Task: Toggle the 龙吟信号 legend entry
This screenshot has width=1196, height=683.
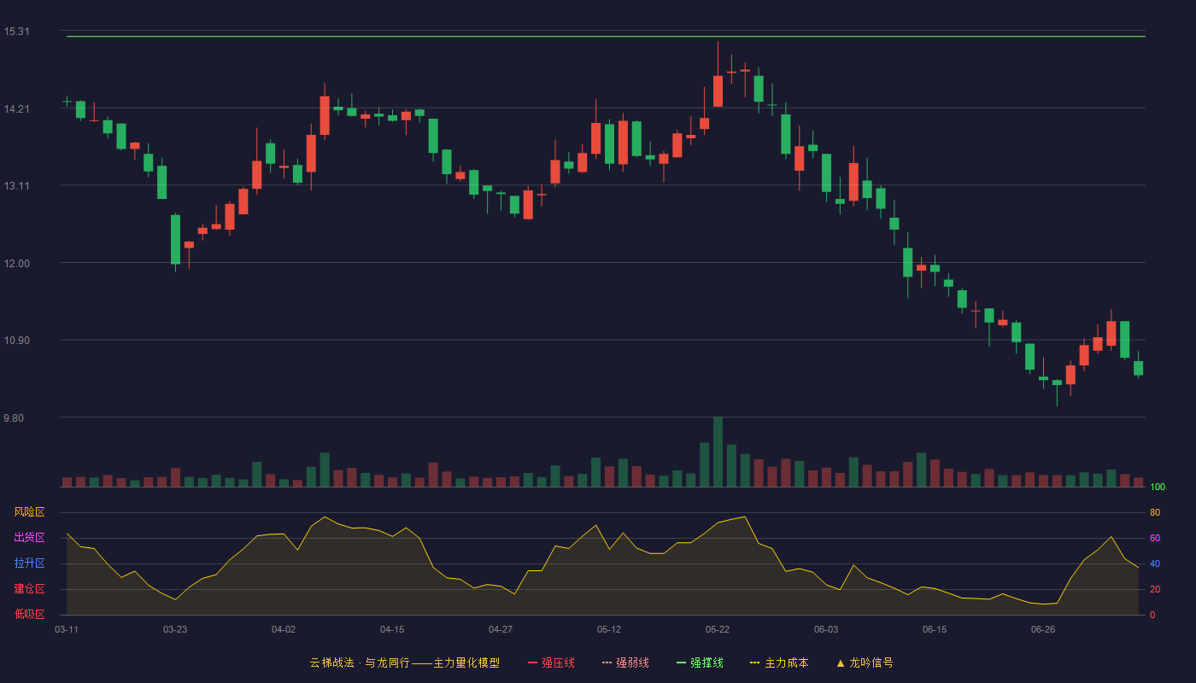Action: (865, 663)
